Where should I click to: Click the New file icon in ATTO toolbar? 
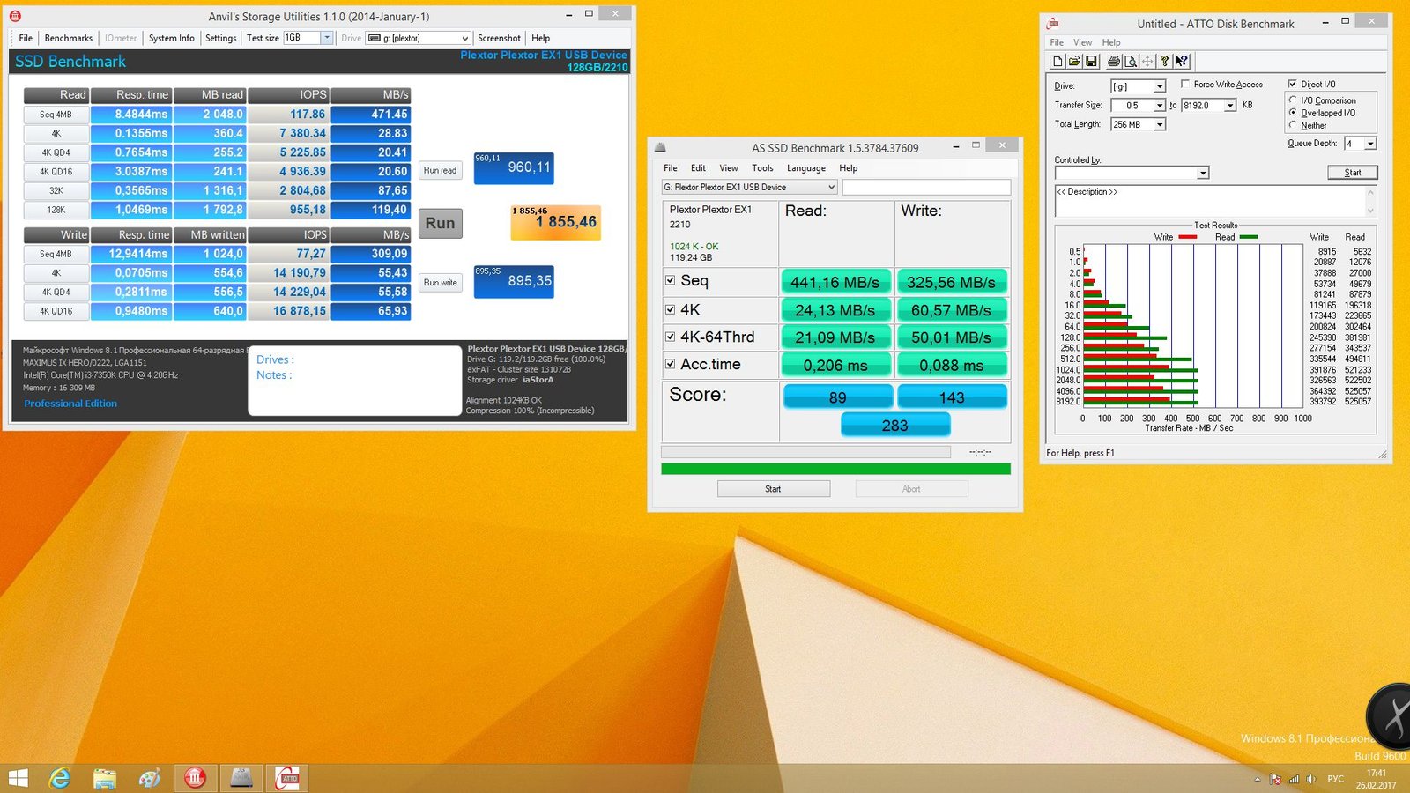1057,61
